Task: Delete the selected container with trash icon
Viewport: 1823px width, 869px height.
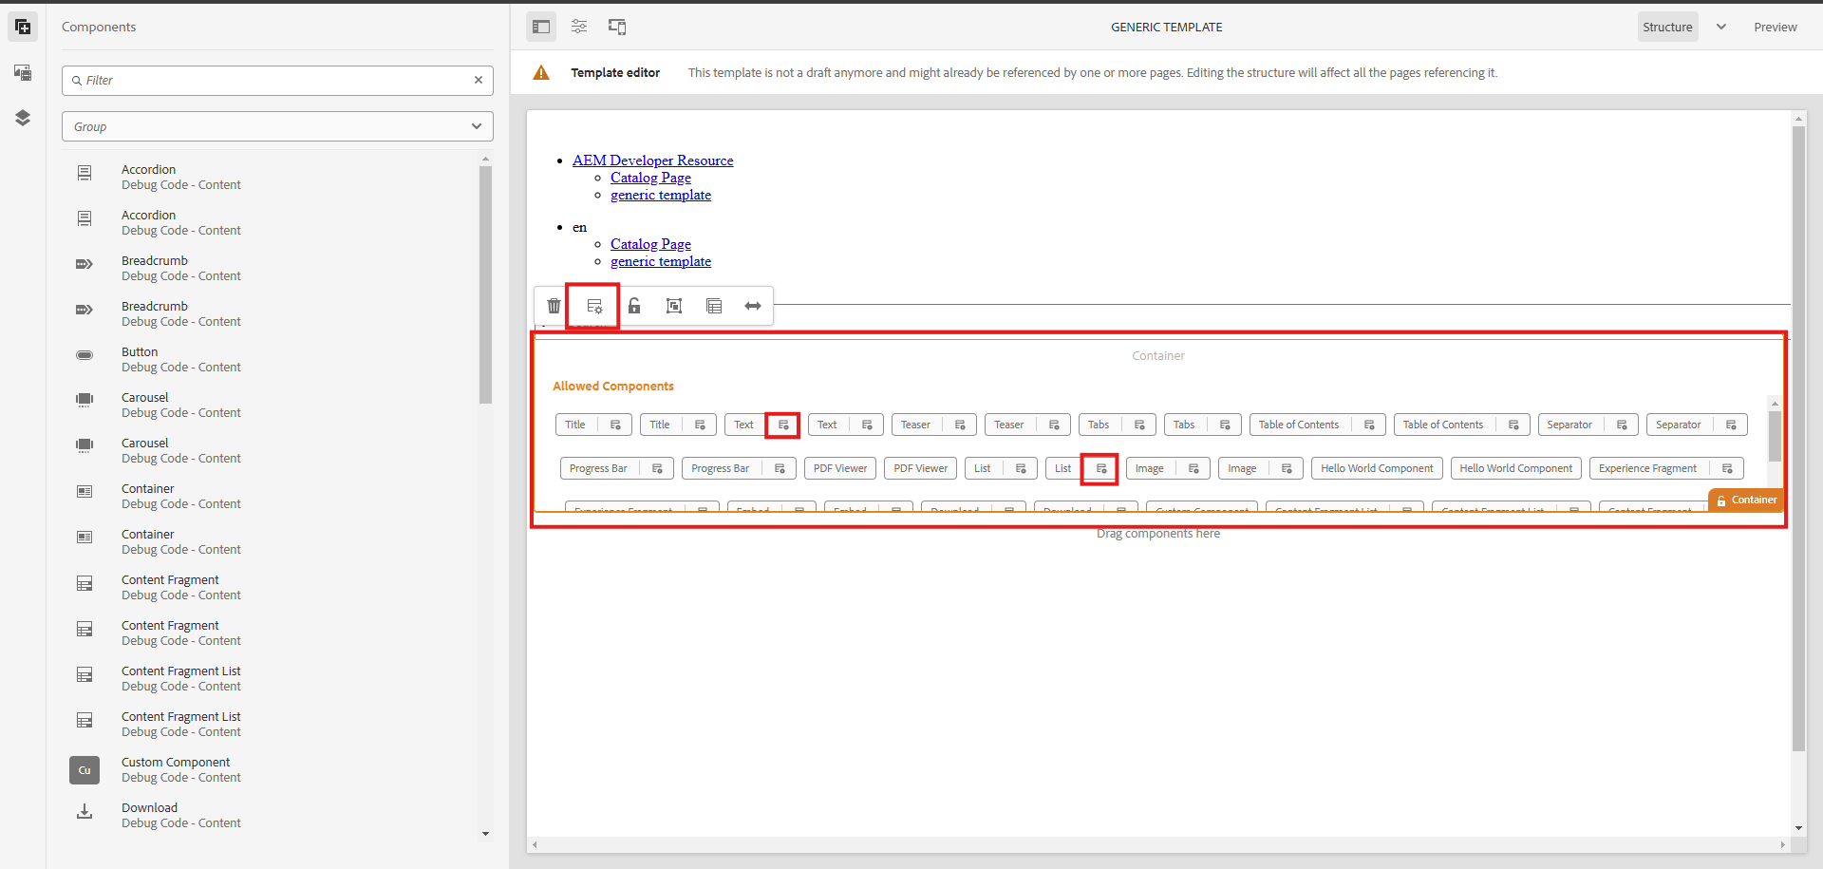Action: [x=554, y=306]
